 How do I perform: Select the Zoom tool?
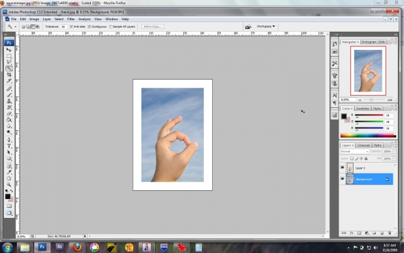[9, 185]
